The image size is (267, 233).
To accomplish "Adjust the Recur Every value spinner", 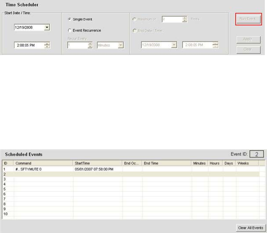I will [90, 45].
